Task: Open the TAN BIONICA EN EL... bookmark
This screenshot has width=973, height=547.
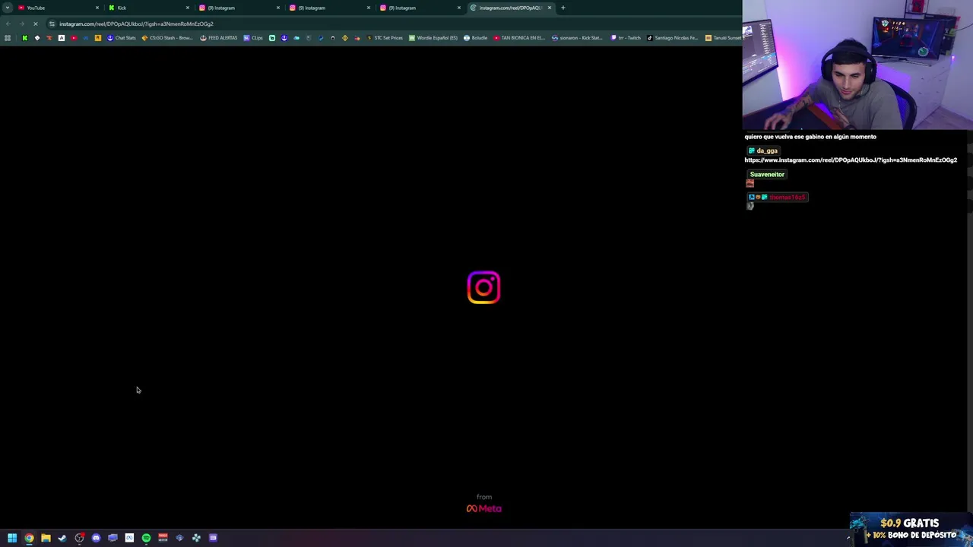Action: (519, 38)
